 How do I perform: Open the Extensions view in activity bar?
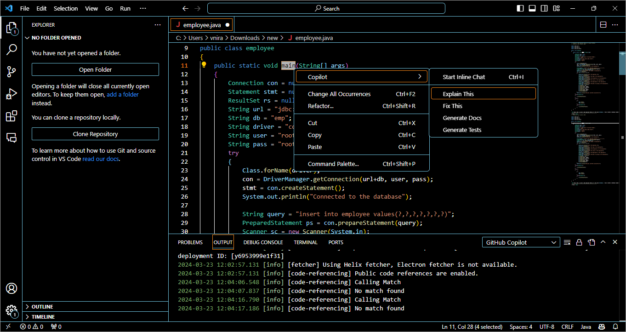point(11,116)
